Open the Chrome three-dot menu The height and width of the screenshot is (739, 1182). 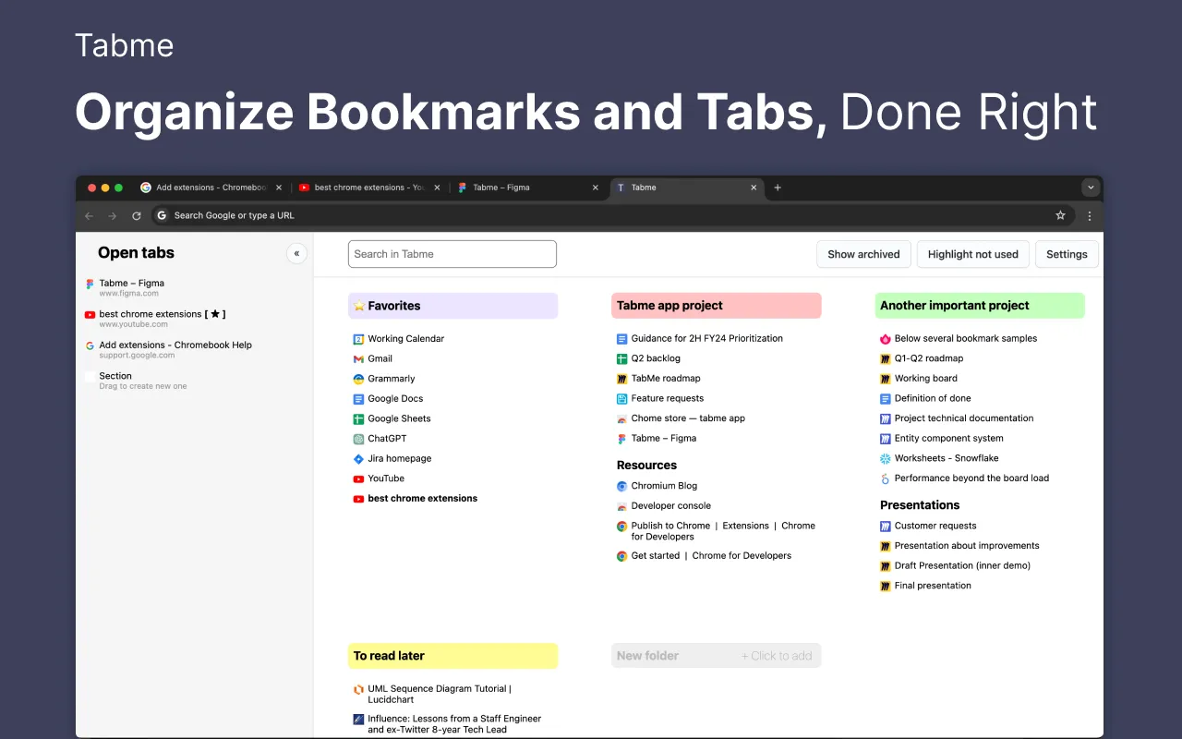click(1090, 215)
